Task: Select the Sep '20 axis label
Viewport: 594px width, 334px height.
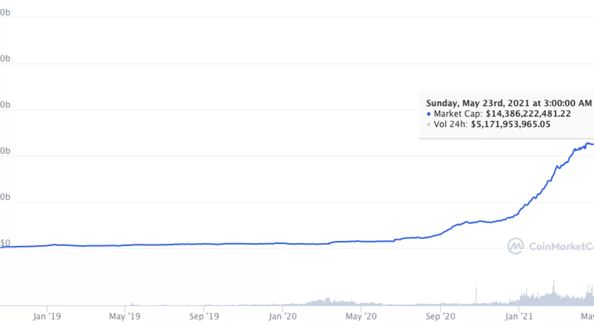Action: [440, 316]
